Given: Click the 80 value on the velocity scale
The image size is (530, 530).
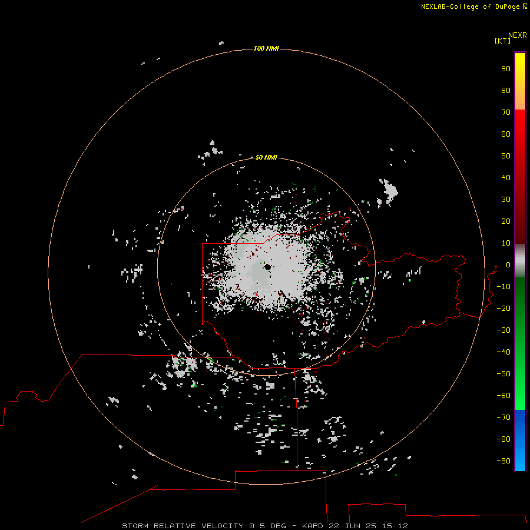Looking at the screenshot, I should coord(506,91).
